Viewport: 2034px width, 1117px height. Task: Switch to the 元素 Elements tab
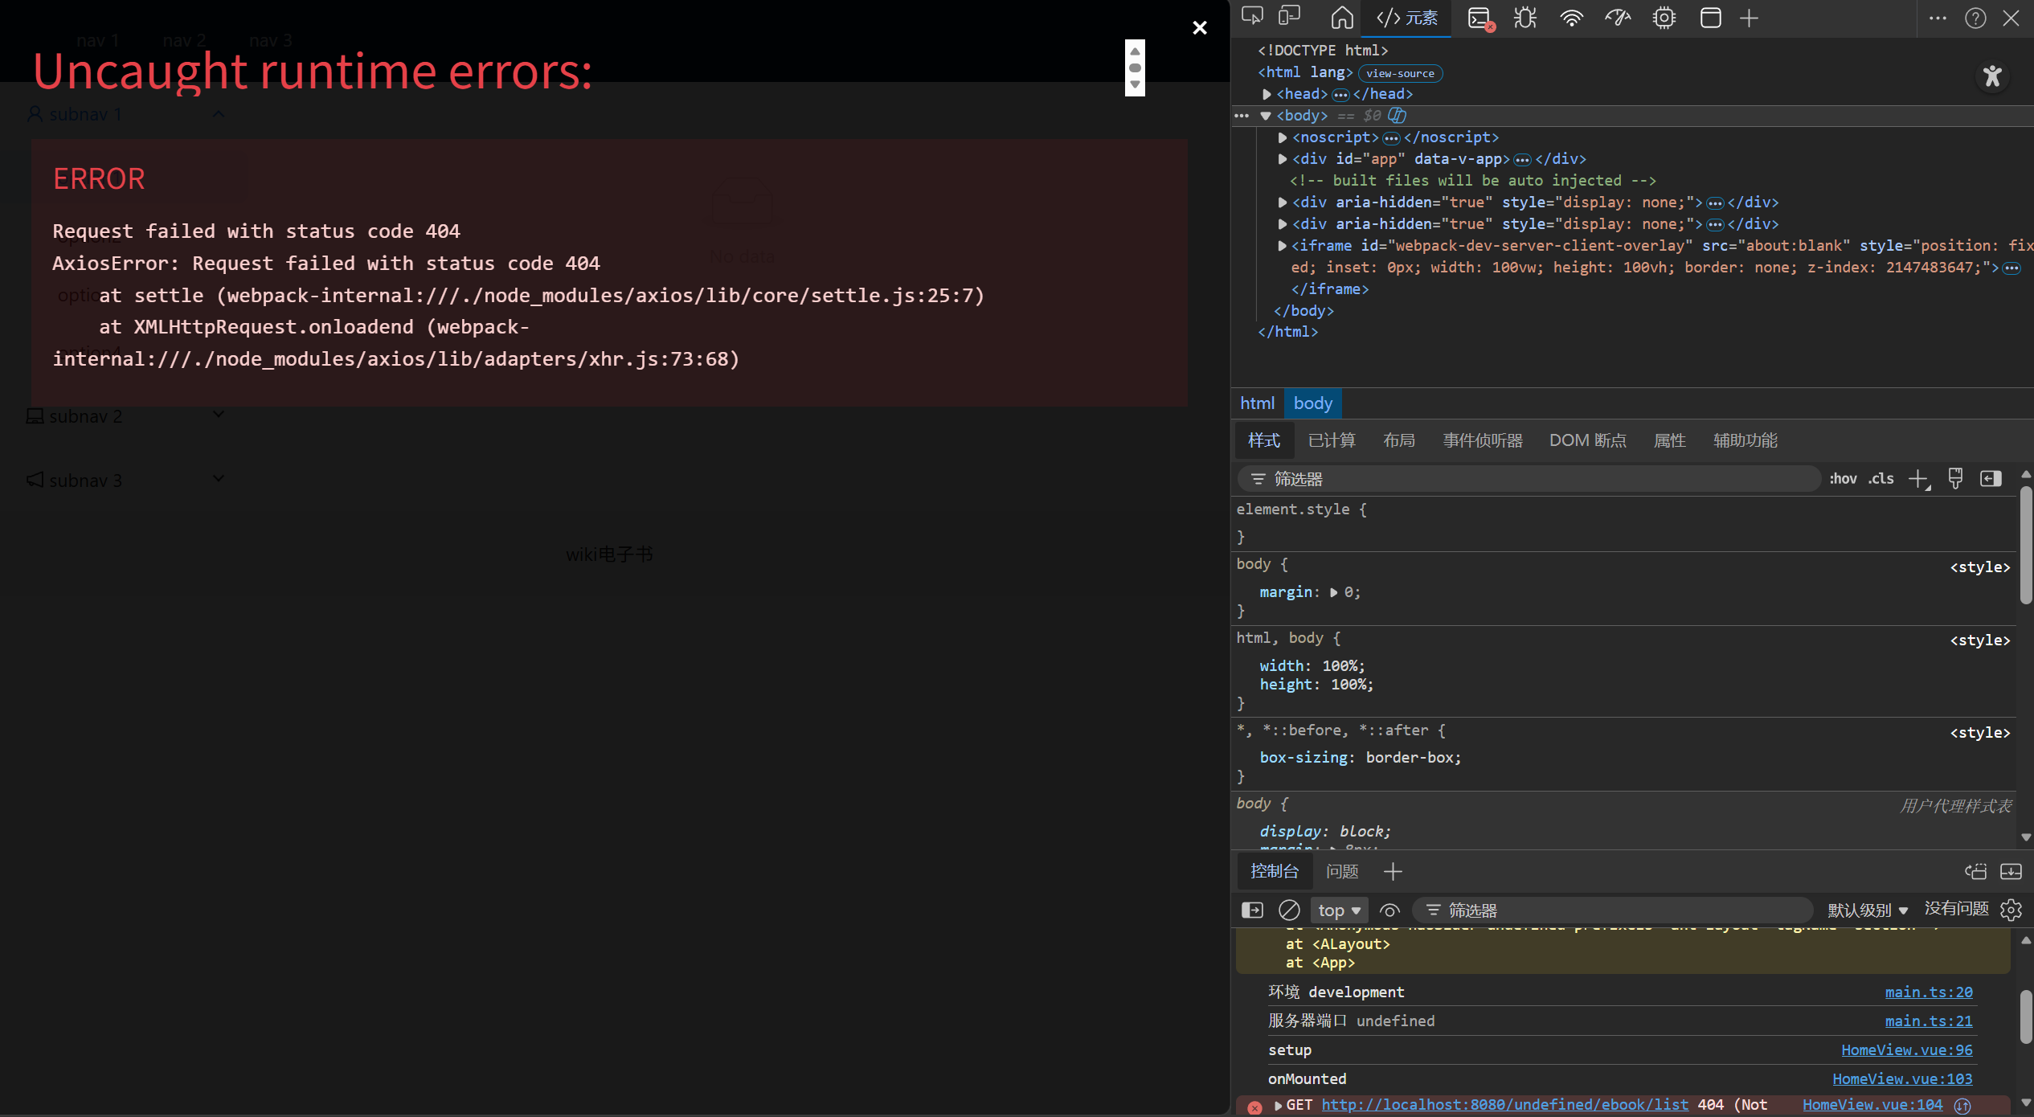(1406, 18)
